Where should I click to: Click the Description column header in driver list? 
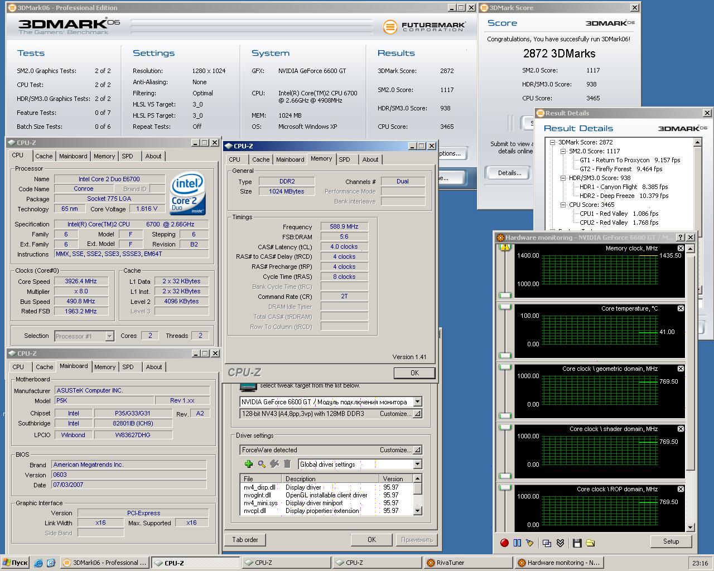pyautogui.click(x=331, y=478)
